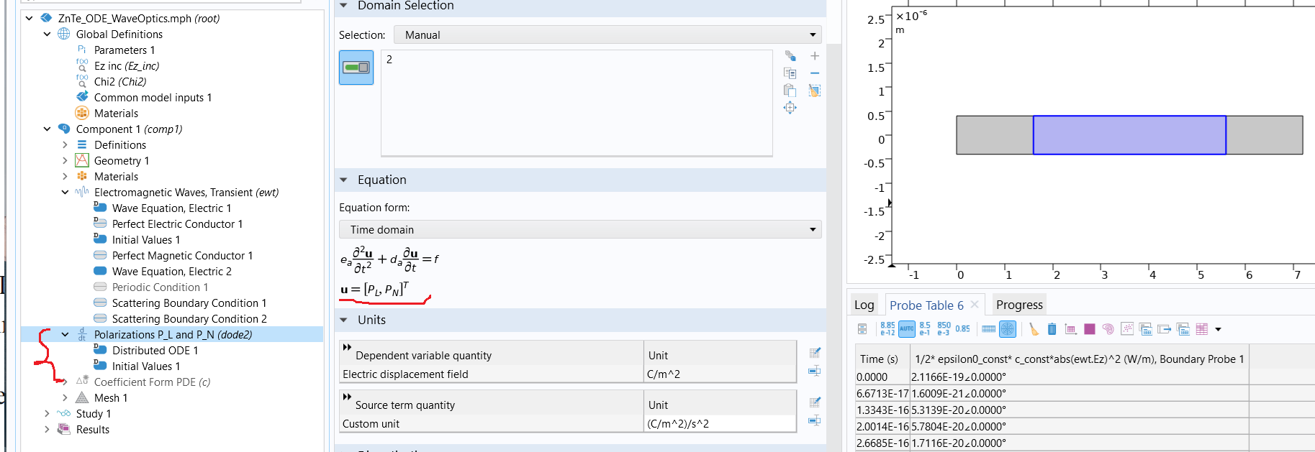
Task: Click Remove from Selection minus icon
Action: (815, 73)
